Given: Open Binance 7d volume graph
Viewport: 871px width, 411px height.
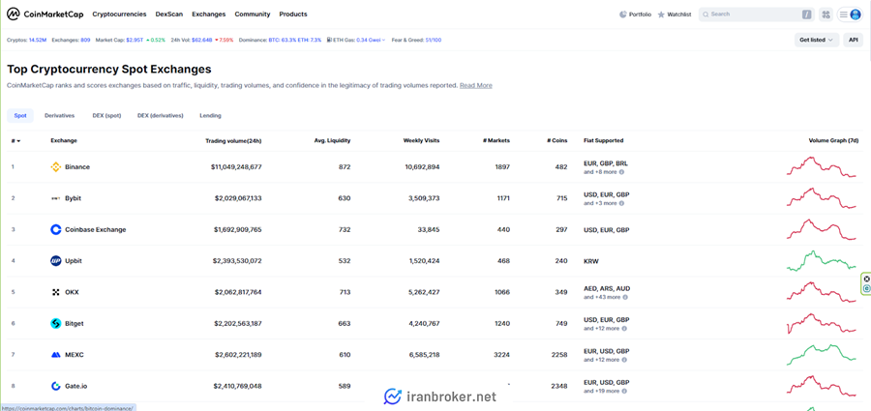Looking at the screenshot, I should point(821,166).
